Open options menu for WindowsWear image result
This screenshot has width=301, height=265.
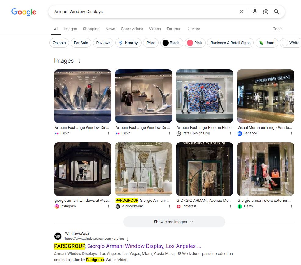pos(170,206)
